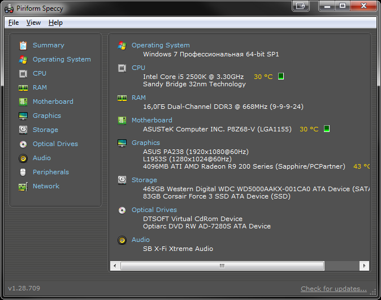The width and height of the screenshot is (381, 300).
Task: Click the motherboard temperature green indicator icon
Action: click(x=327, y=129)
